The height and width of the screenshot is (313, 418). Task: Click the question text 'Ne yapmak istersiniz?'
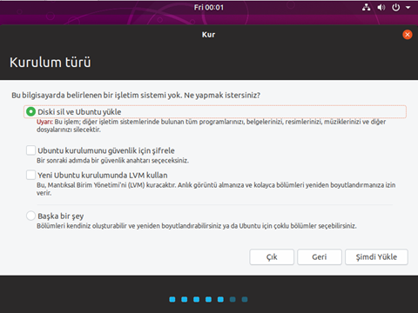coord(222,95)
